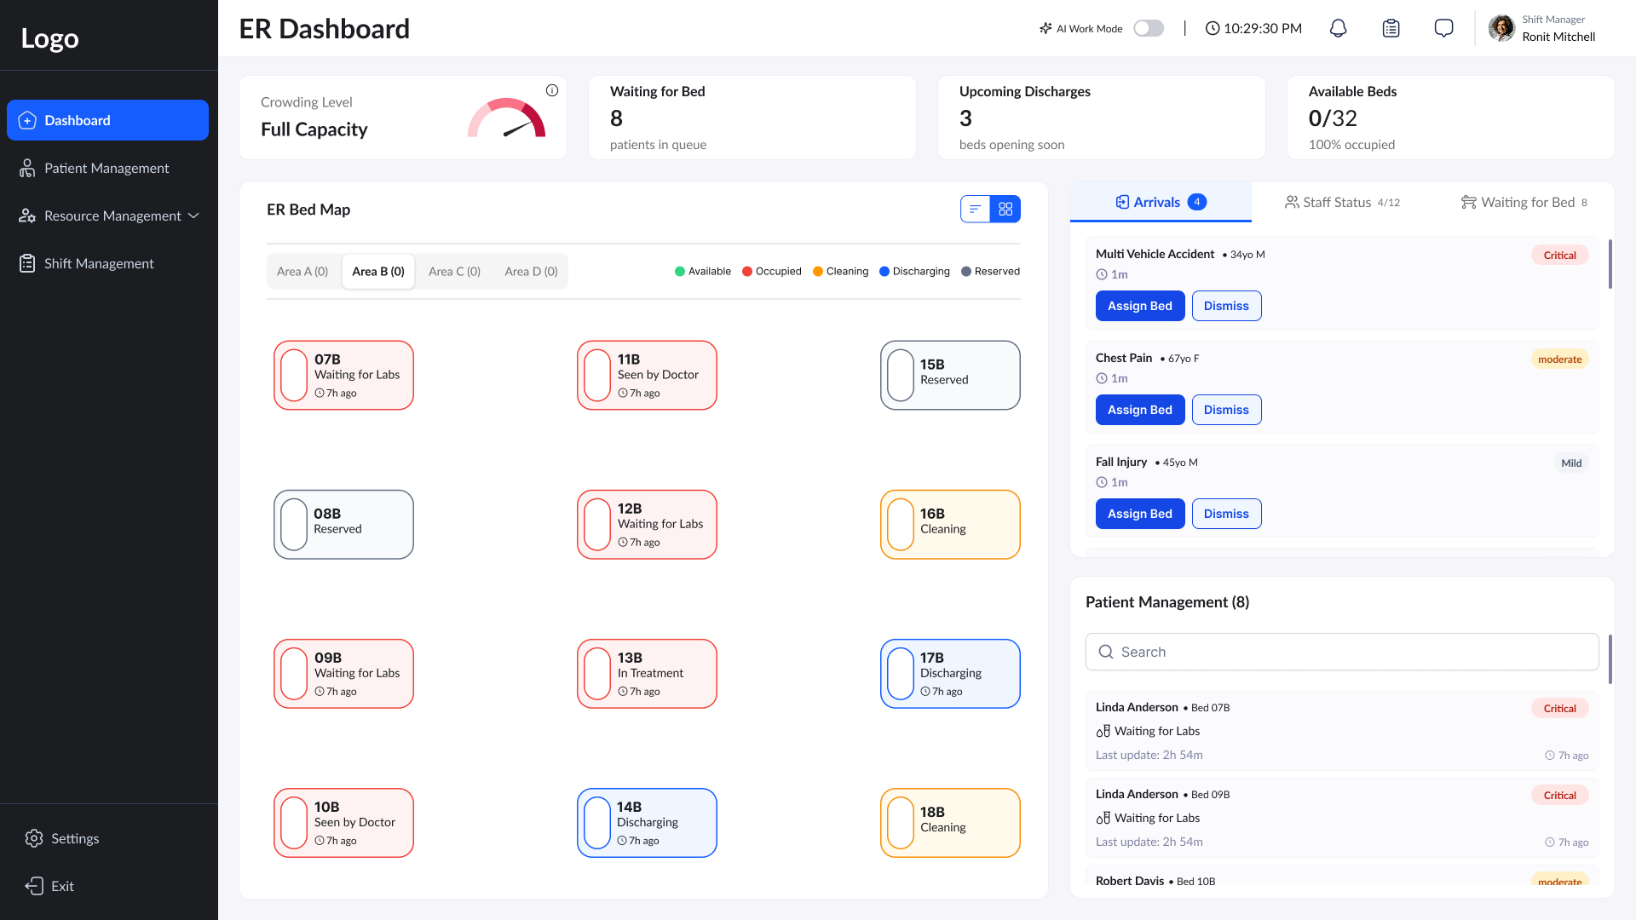Viewport: 1636px width, 920px height.
Task: Switch bed map to list view icon
Action: (975, 209)
